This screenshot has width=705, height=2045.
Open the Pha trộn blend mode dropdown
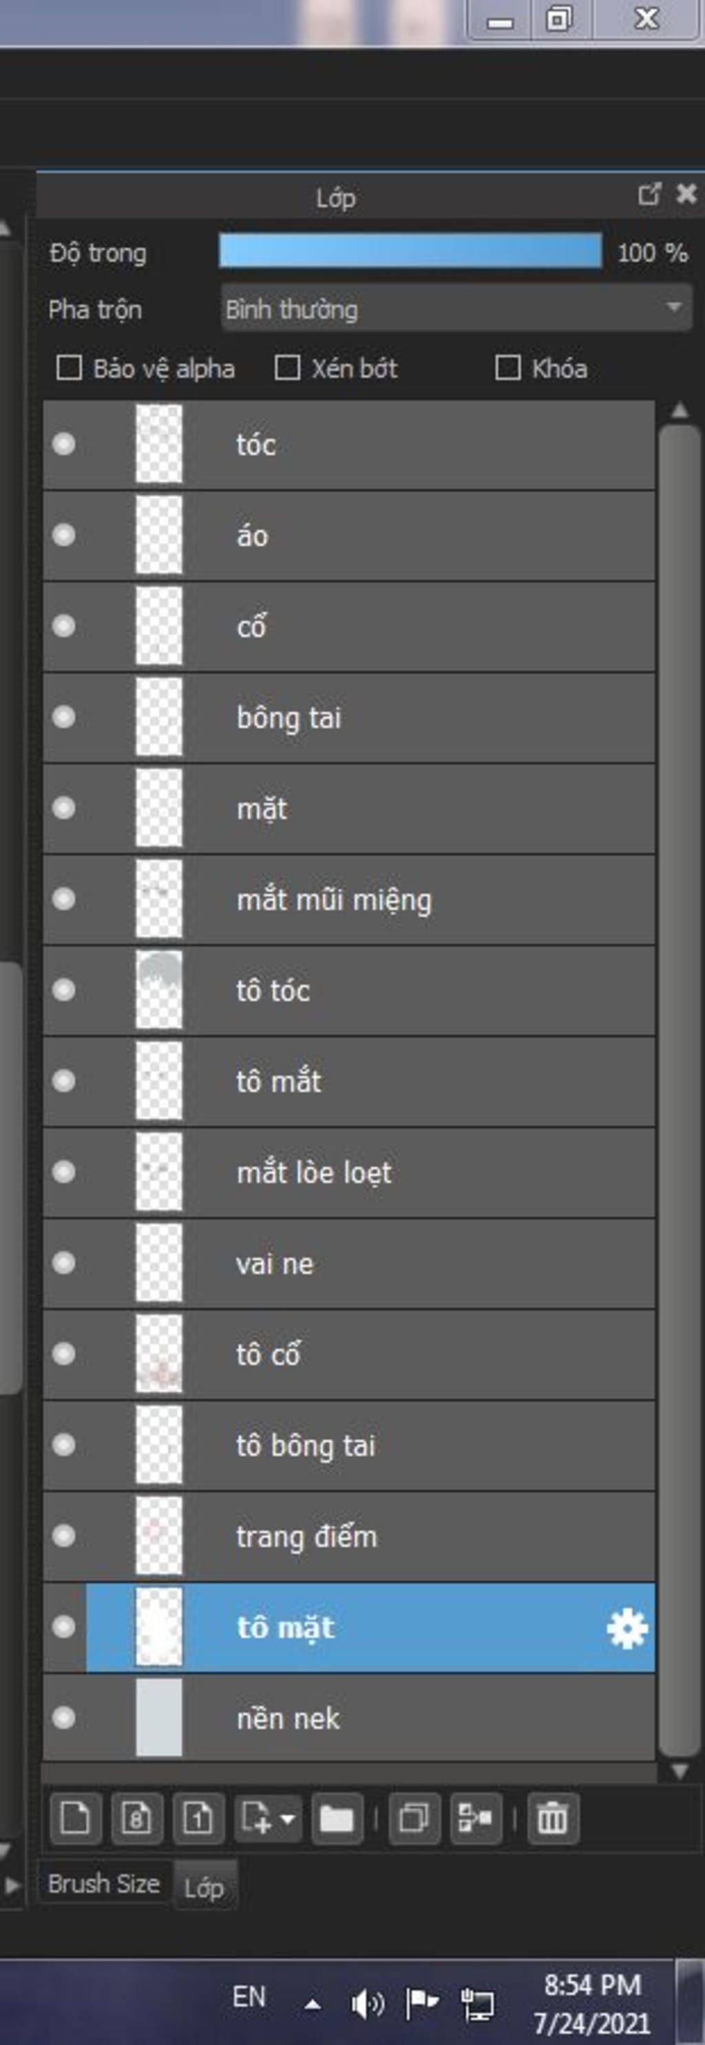(x=456, y=308)
